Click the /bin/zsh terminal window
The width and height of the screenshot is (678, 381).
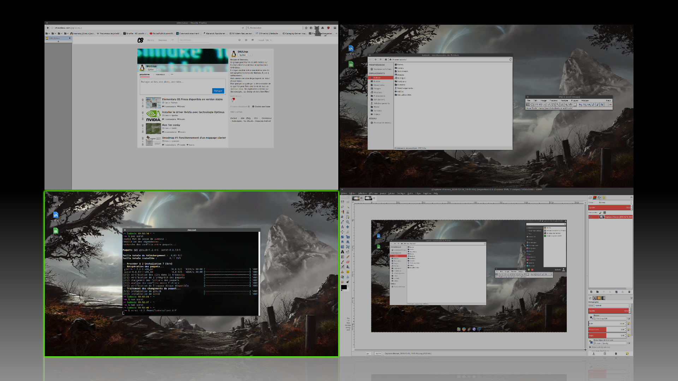191,273
